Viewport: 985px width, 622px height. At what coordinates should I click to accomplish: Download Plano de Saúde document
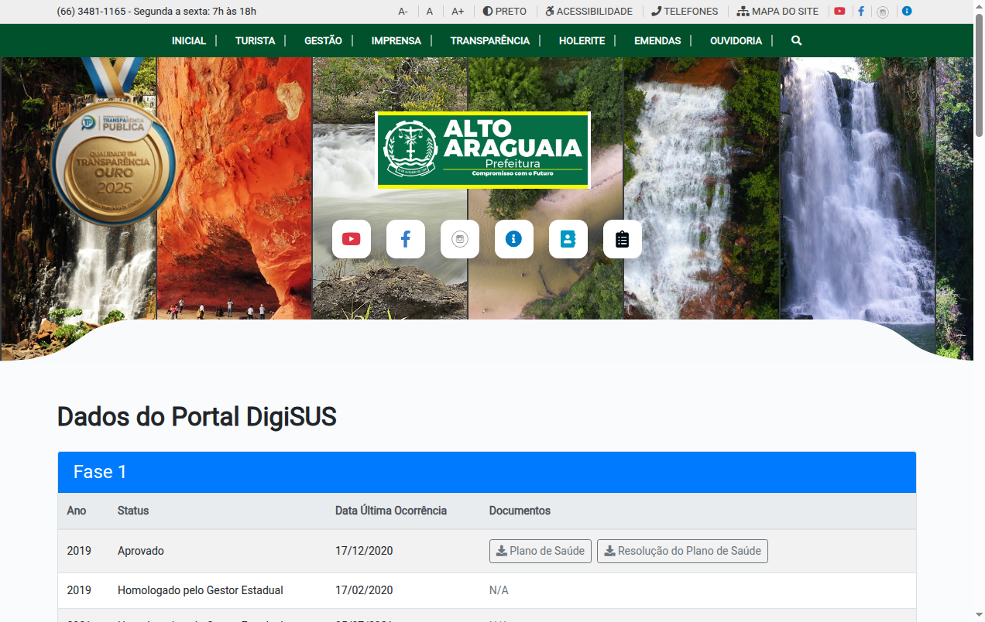pyautogui.click(x=541, y=551)
